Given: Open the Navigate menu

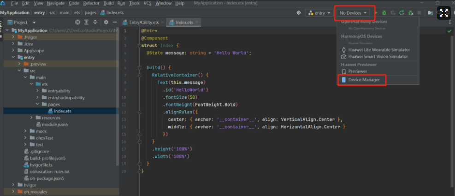Looking at the screenshot, I should click(x=57, y=4).
